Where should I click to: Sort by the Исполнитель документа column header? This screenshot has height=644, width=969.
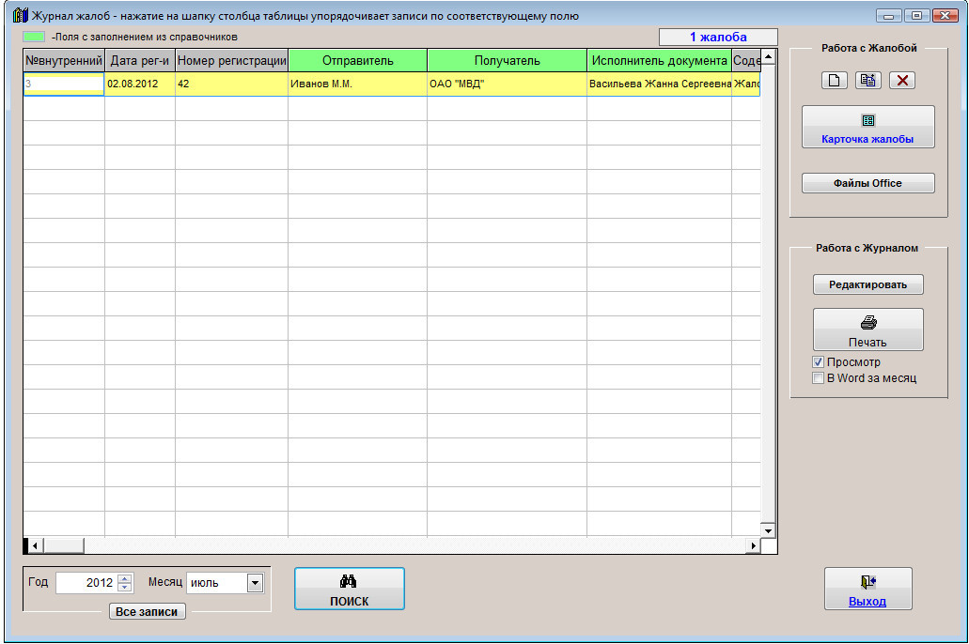click(660, 60)
